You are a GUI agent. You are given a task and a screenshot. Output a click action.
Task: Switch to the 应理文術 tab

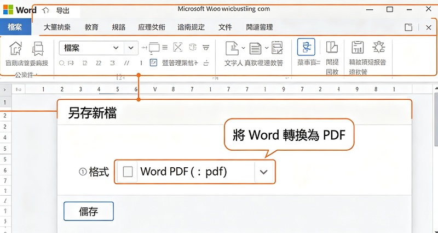[152, 27]
